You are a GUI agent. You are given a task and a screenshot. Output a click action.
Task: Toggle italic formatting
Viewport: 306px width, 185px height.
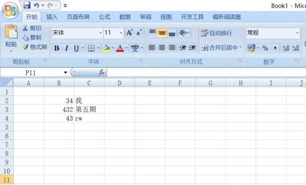coord(66,48)
